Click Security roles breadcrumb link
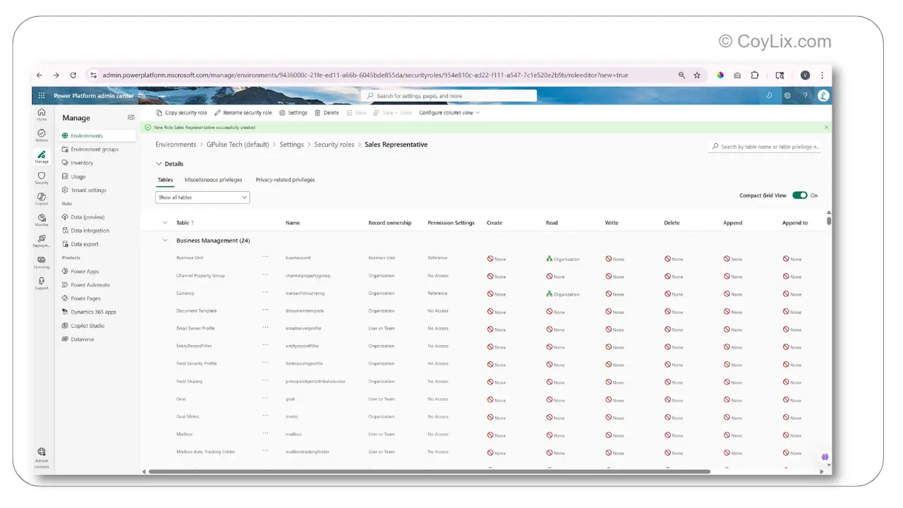Image resolution: width=903 pixels, height=508 pixels. coord(334,145)
